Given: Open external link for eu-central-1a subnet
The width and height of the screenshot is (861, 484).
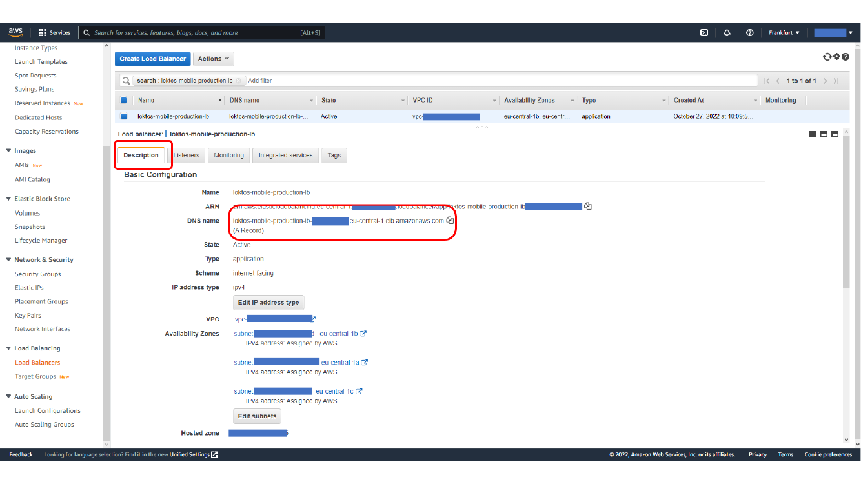Looking at the screenshot, I should [x=365, y=363].
